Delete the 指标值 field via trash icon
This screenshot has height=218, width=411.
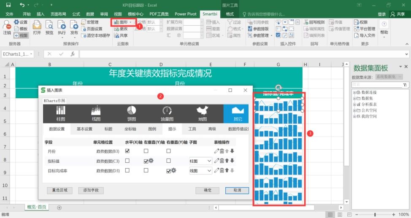222,161
